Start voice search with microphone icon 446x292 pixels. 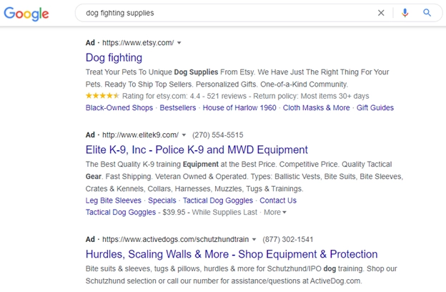click(405, 13)
